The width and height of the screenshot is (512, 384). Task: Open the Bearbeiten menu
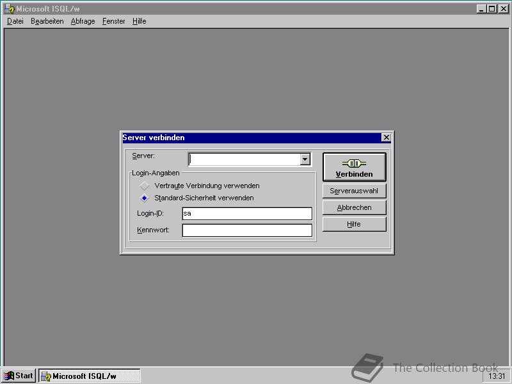[47, 21]
